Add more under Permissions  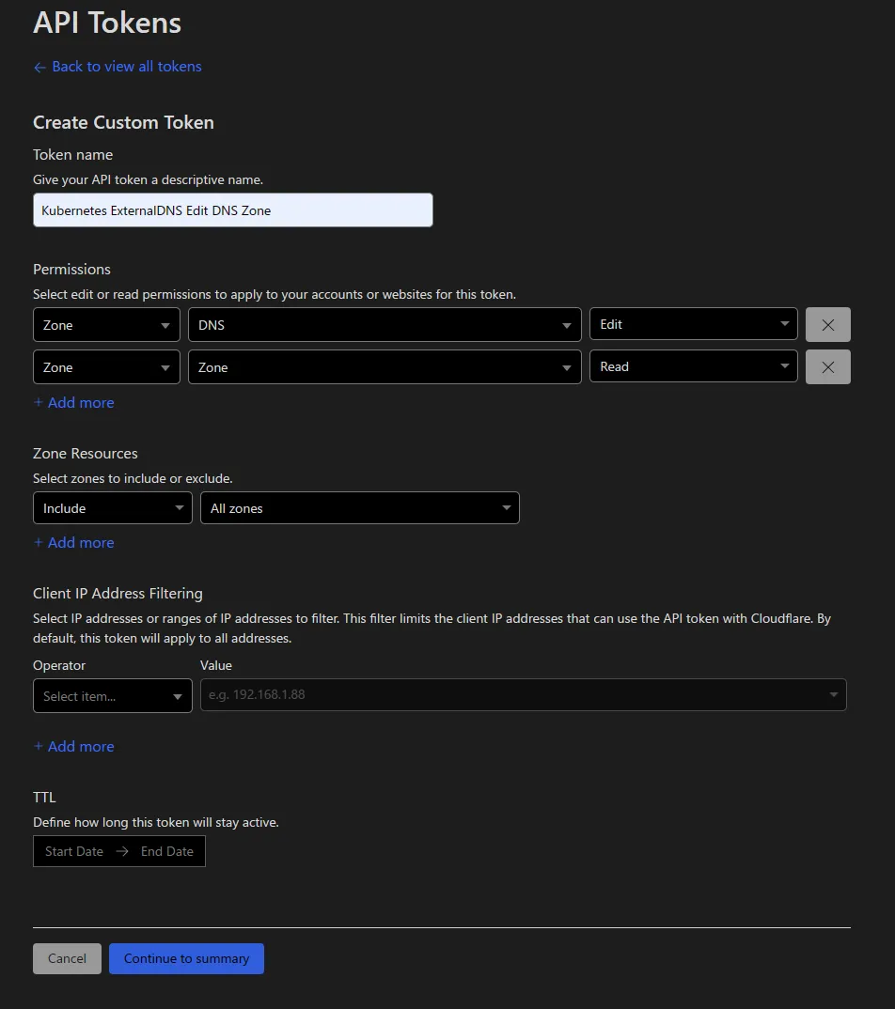tap(74, 402)
